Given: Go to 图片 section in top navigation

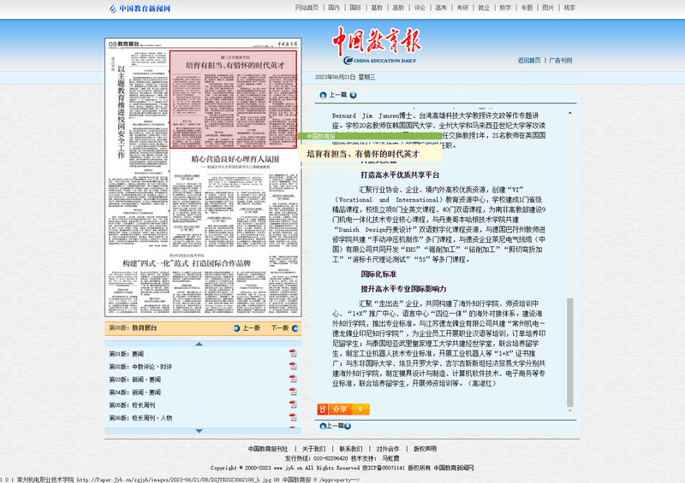Looking at the screenshot, I should pos(549,8).
